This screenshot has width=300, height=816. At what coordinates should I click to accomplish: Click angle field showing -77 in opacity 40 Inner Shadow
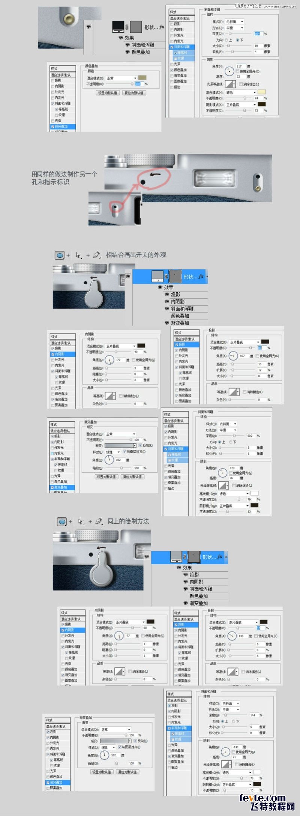point(120,360)
